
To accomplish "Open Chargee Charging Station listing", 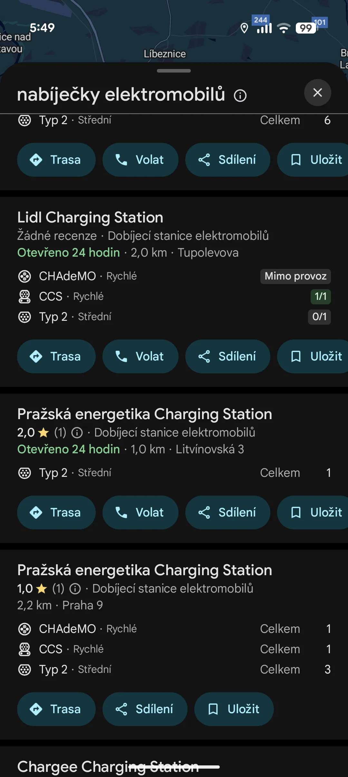I will click(x=108, y=766).
